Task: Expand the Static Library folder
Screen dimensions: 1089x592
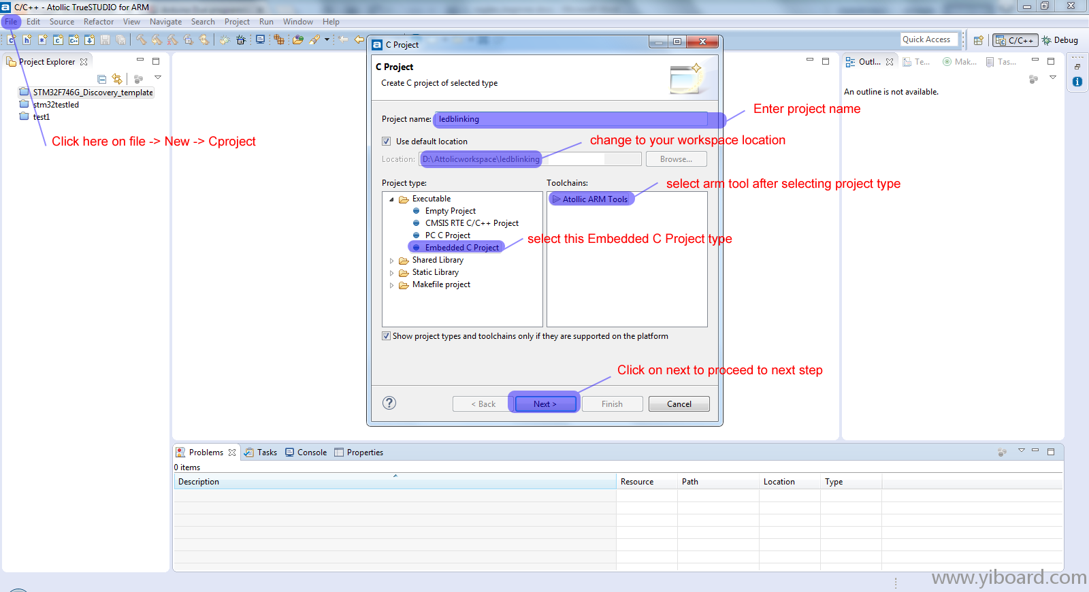Action: (x=391, y=273)
